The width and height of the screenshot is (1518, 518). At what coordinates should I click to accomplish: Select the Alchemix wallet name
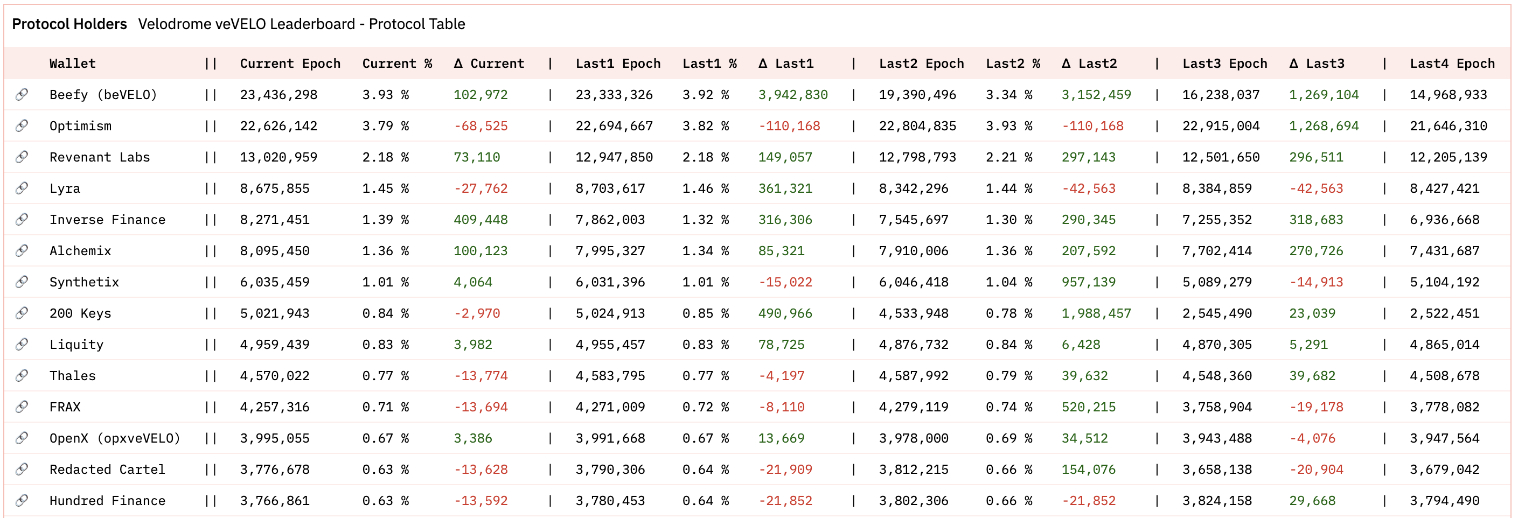coord(80,250)
